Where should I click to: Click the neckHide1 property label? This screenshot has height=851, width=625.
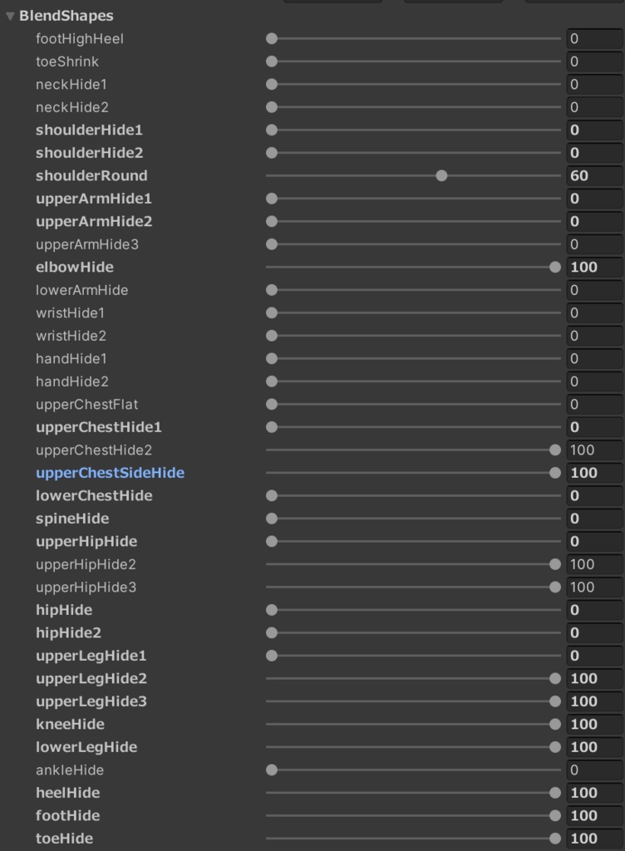click(71, 84)
